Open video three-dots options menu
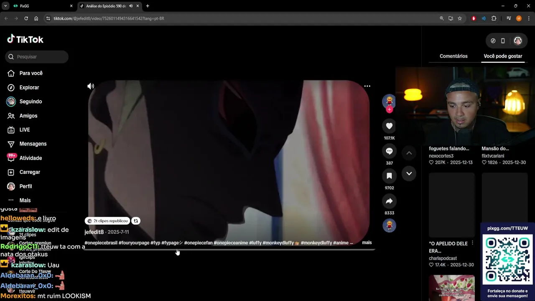The width and height of the screenshot is (535, 301). pos(367,86)
